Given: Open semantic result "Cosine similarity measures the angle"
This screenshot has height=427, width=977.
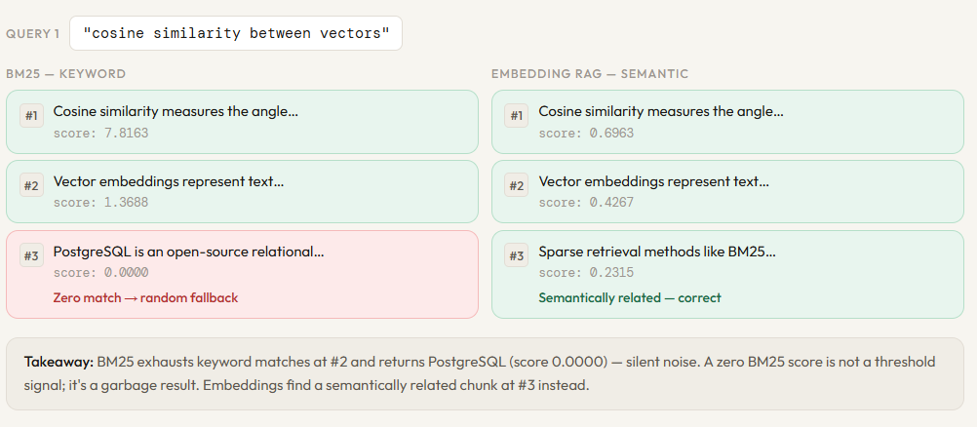Looking at the screenshot, I should [x=661, y=111].
